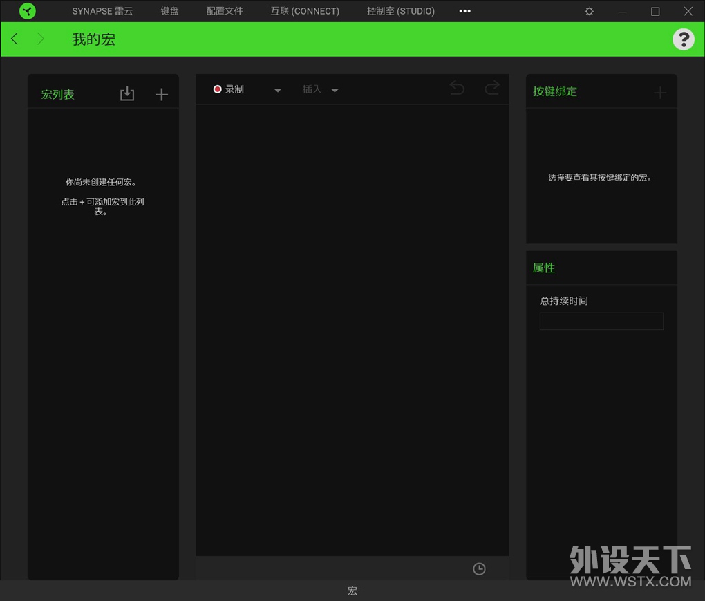Image resolution: width=705 pixels, height=601 pixels.
Task: Open help with the question mark icon
Action: click(684, 39)
